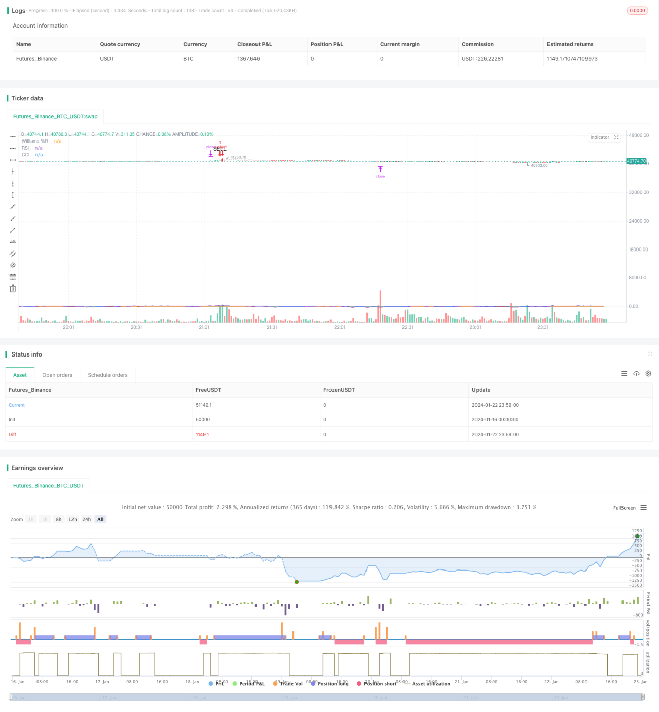
Task: Set the zoom range to 12h
Action: coord(72,519)
